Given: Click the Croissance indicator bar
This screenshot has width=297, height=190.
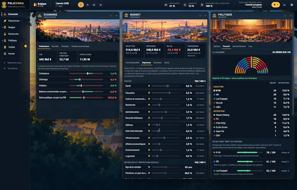Looking at the screenshot, I should point(86,73).
